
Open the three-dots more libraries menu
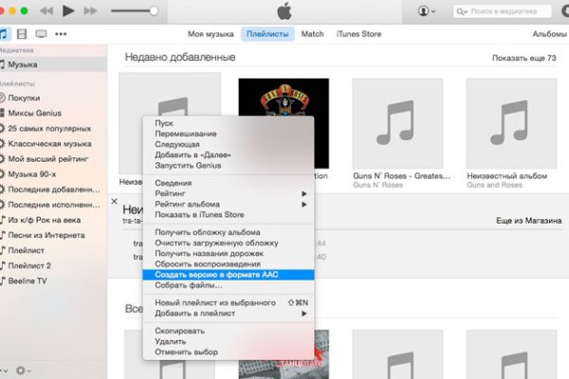point(61,34)
